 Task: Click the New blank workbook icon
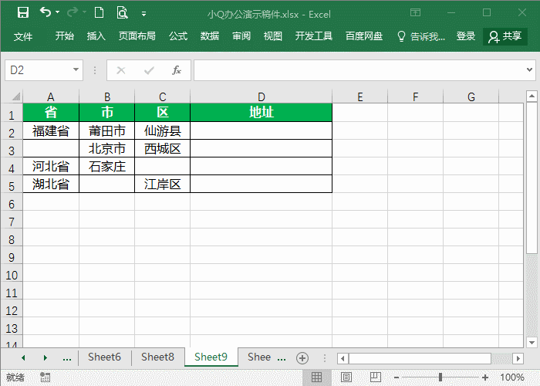100,13
